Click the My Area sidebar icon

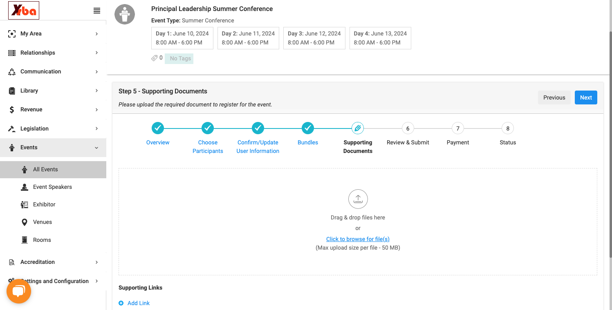12,34
